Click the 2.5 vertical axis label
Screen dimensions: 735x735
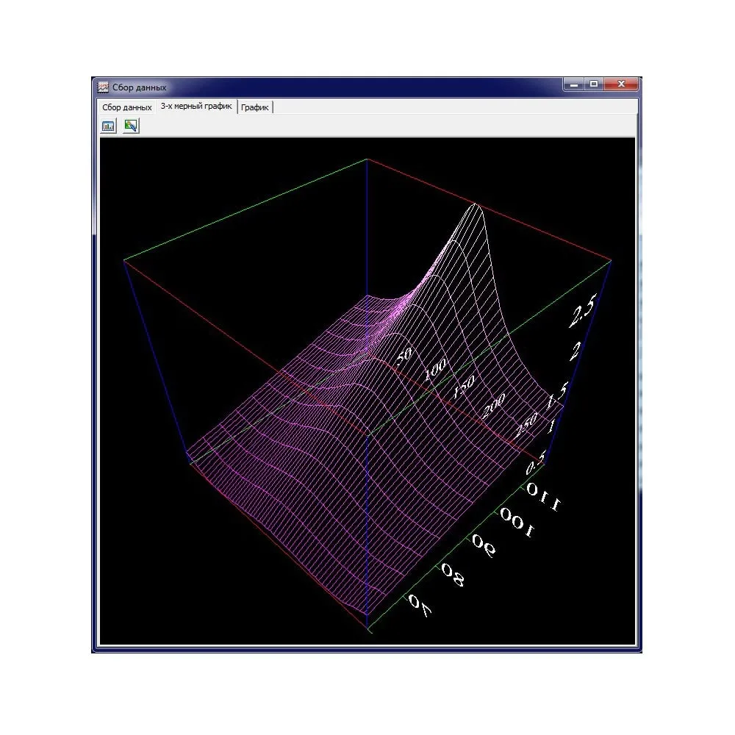[x=584, y=310]
